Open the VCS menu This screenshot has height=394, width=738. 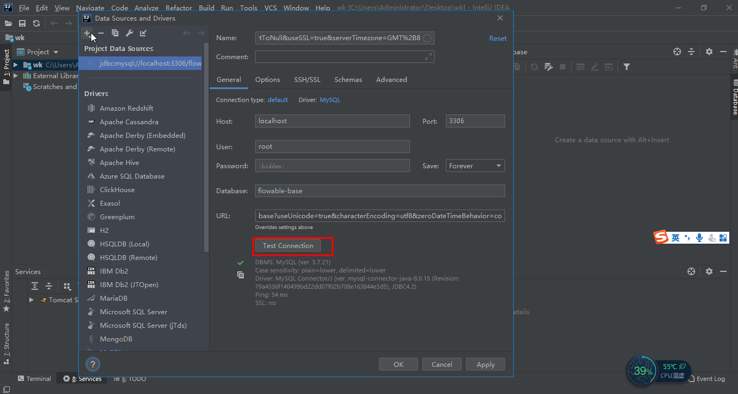coord(270,8)
